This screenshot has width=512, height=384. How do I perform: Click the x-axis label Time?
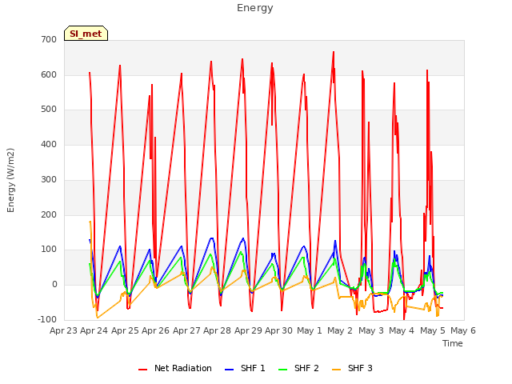[452, 343]
